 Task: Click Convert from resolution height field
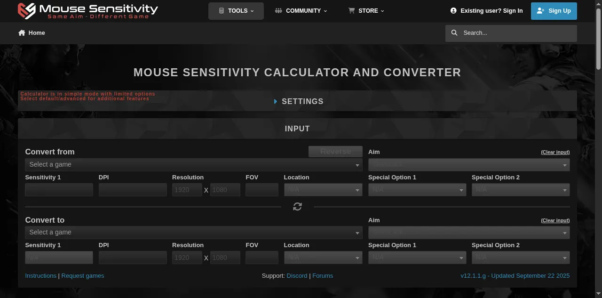pos(225,190)
